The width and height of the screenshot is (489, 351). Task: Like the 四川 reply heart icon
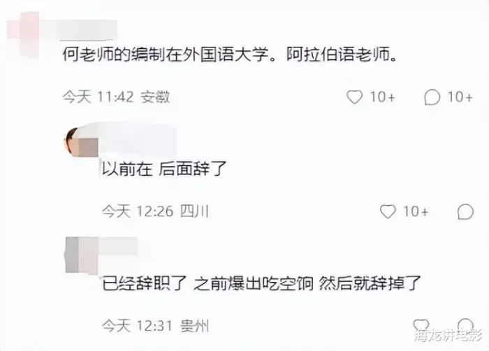(388, 211)
